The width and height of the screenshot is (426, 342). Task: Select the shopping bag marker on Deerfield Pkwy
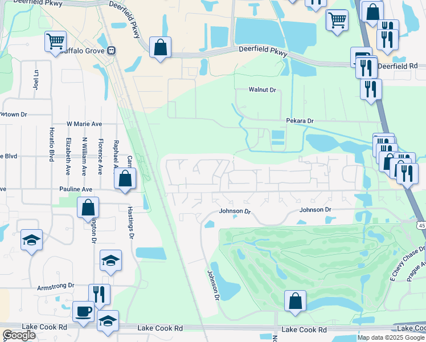coord(161,47)
